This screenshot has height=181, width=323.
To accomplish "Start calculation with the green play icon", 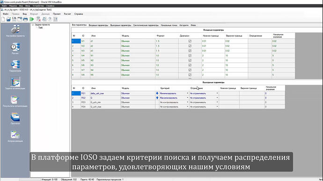I will tap(32, 19).
